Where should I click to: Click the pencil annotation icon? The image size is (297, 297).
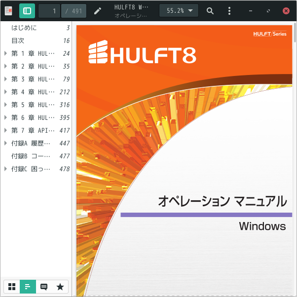[98, 11]
